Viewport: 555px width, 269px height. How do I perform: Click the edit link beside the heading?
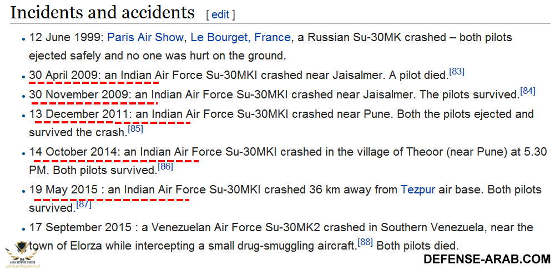[x=220, y=14]
